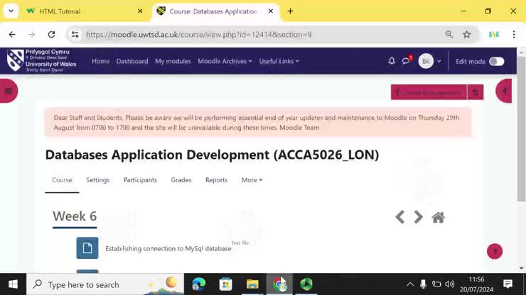
Task: Switch to the Grades tab
Action: coord(181,180)
